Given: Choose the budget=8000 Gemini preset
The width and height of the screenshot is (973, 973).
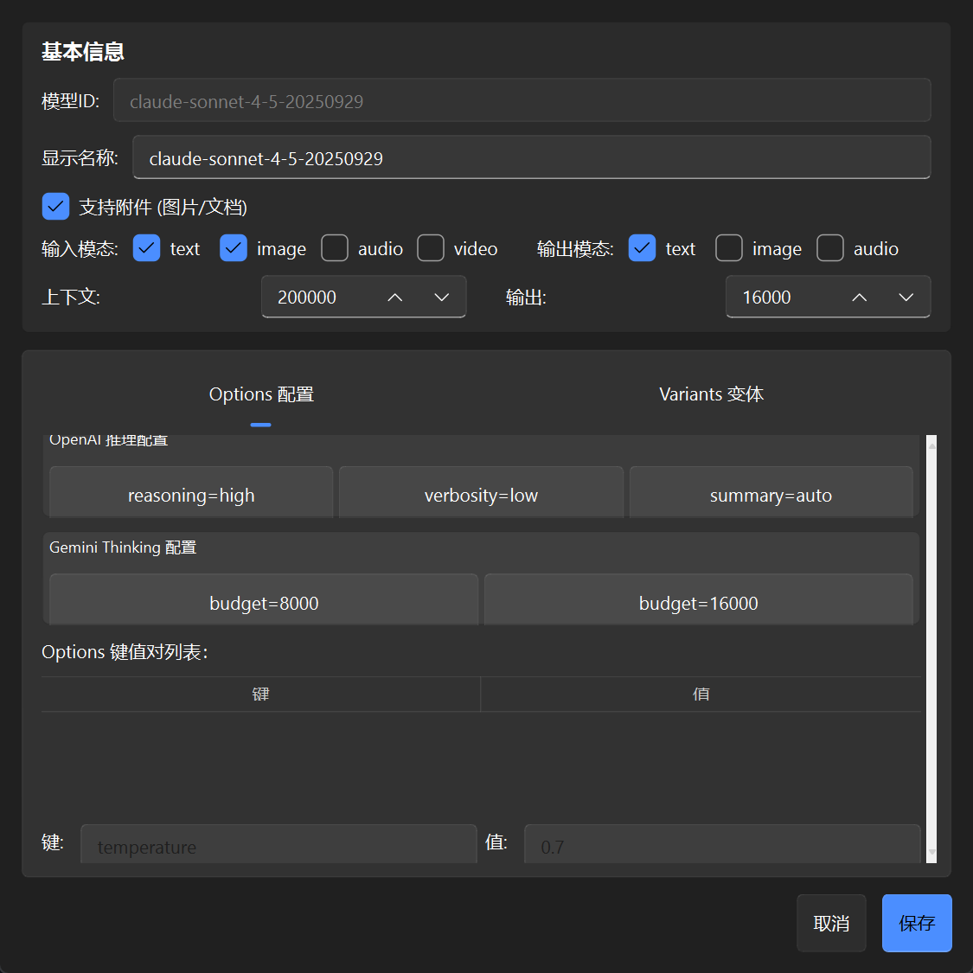Looking at the screenshot, I should (264, 603).
